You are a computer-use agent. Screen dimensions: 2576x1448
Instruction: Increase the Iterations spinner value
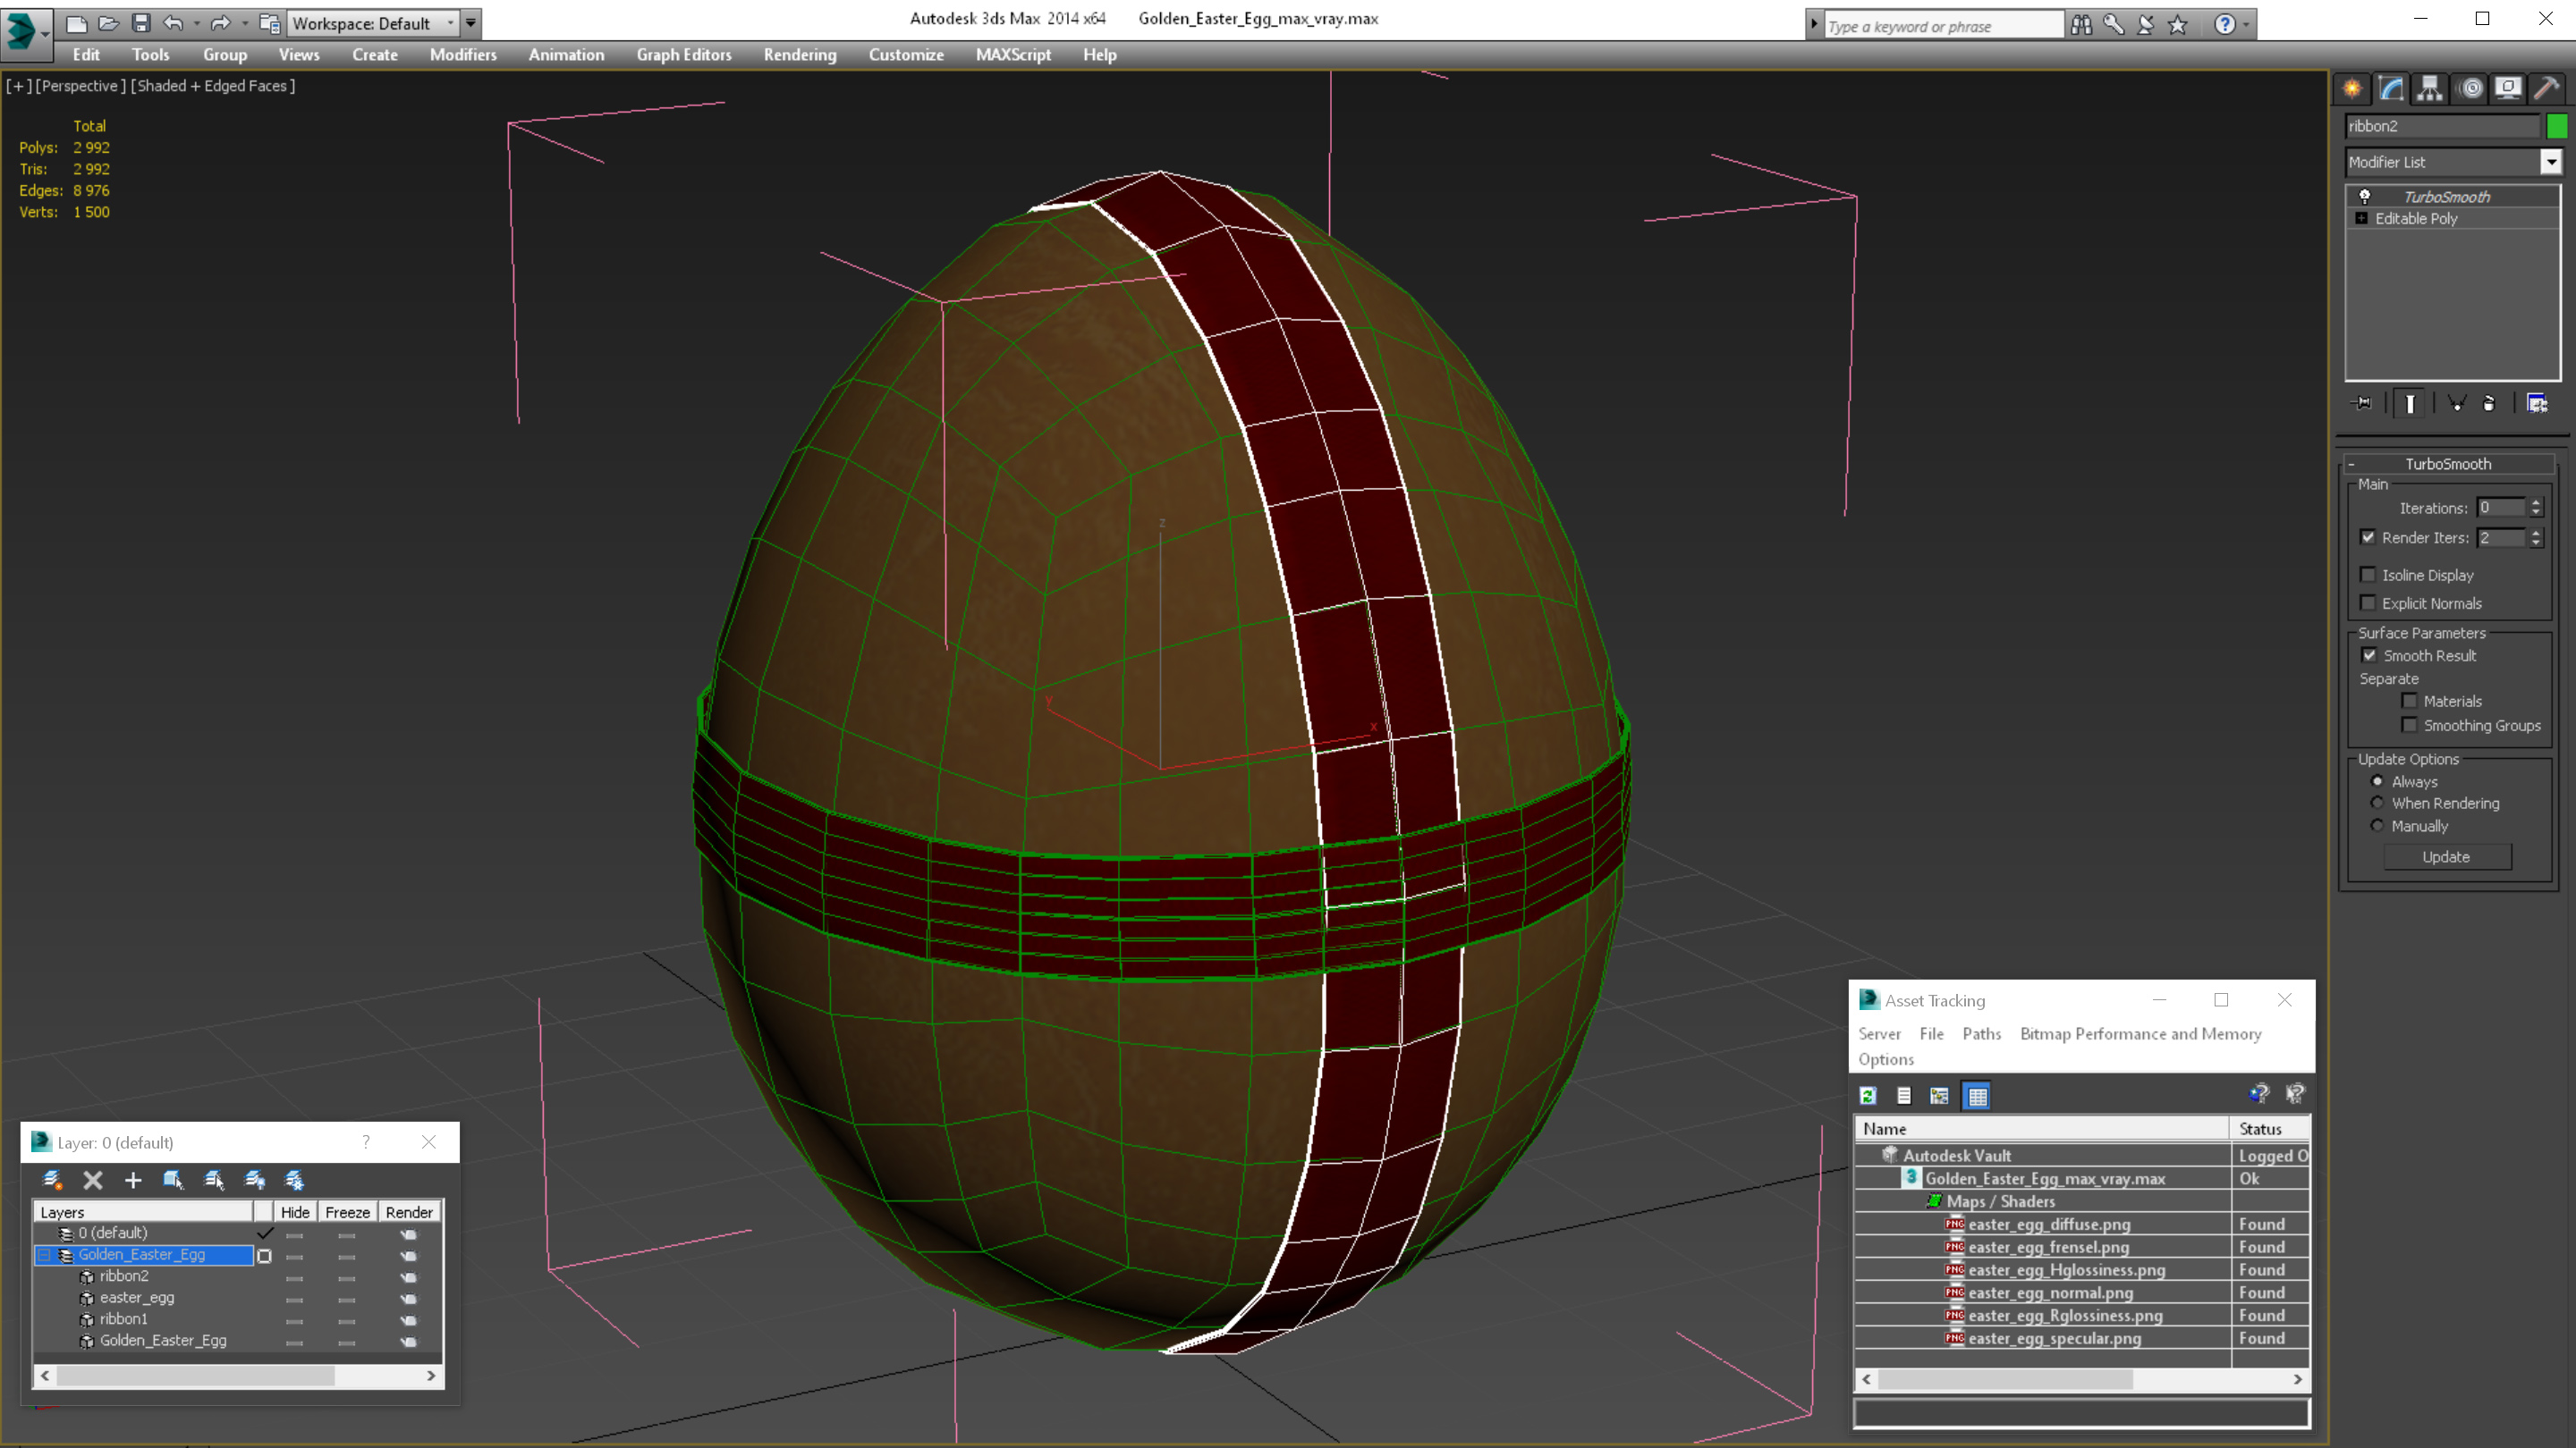[2535, 502]
